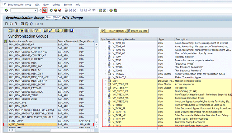This screenshot has height=133, width=232.
Task: Click the blue Information icon in list toolbar
Action: point(72,30)
